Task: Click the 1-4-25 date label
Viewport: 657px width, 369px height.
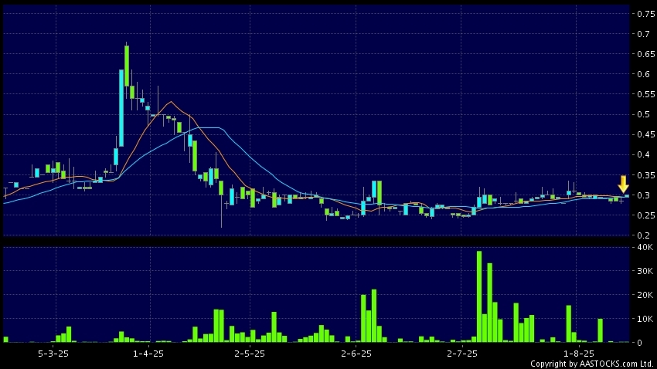Action: [x=148, y=354]
